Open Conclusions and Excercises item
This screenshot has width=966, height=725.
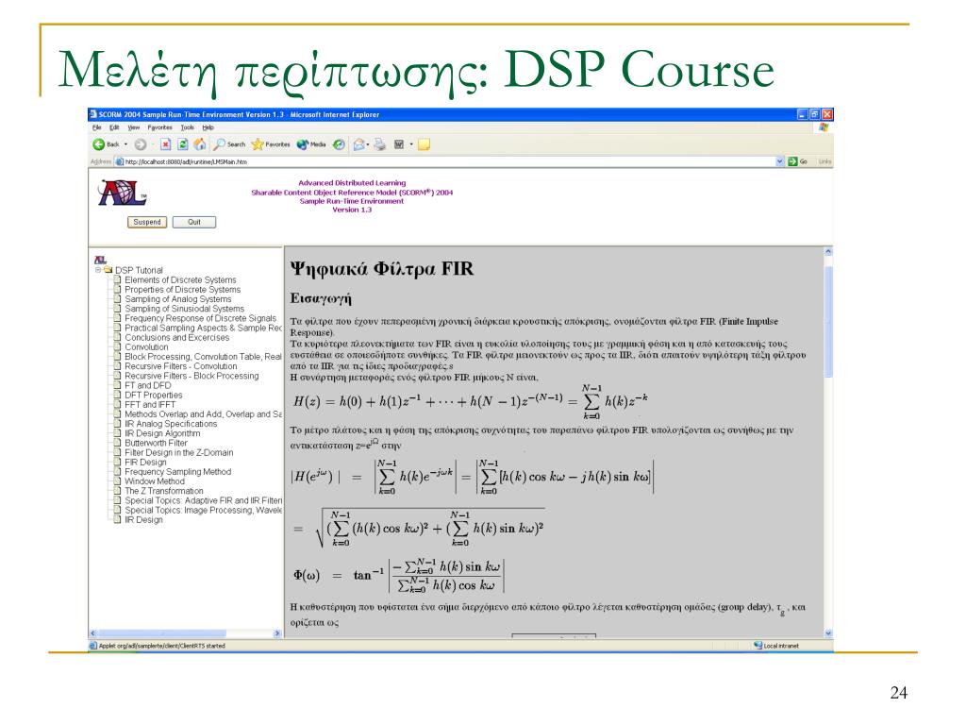pos(176,337)
